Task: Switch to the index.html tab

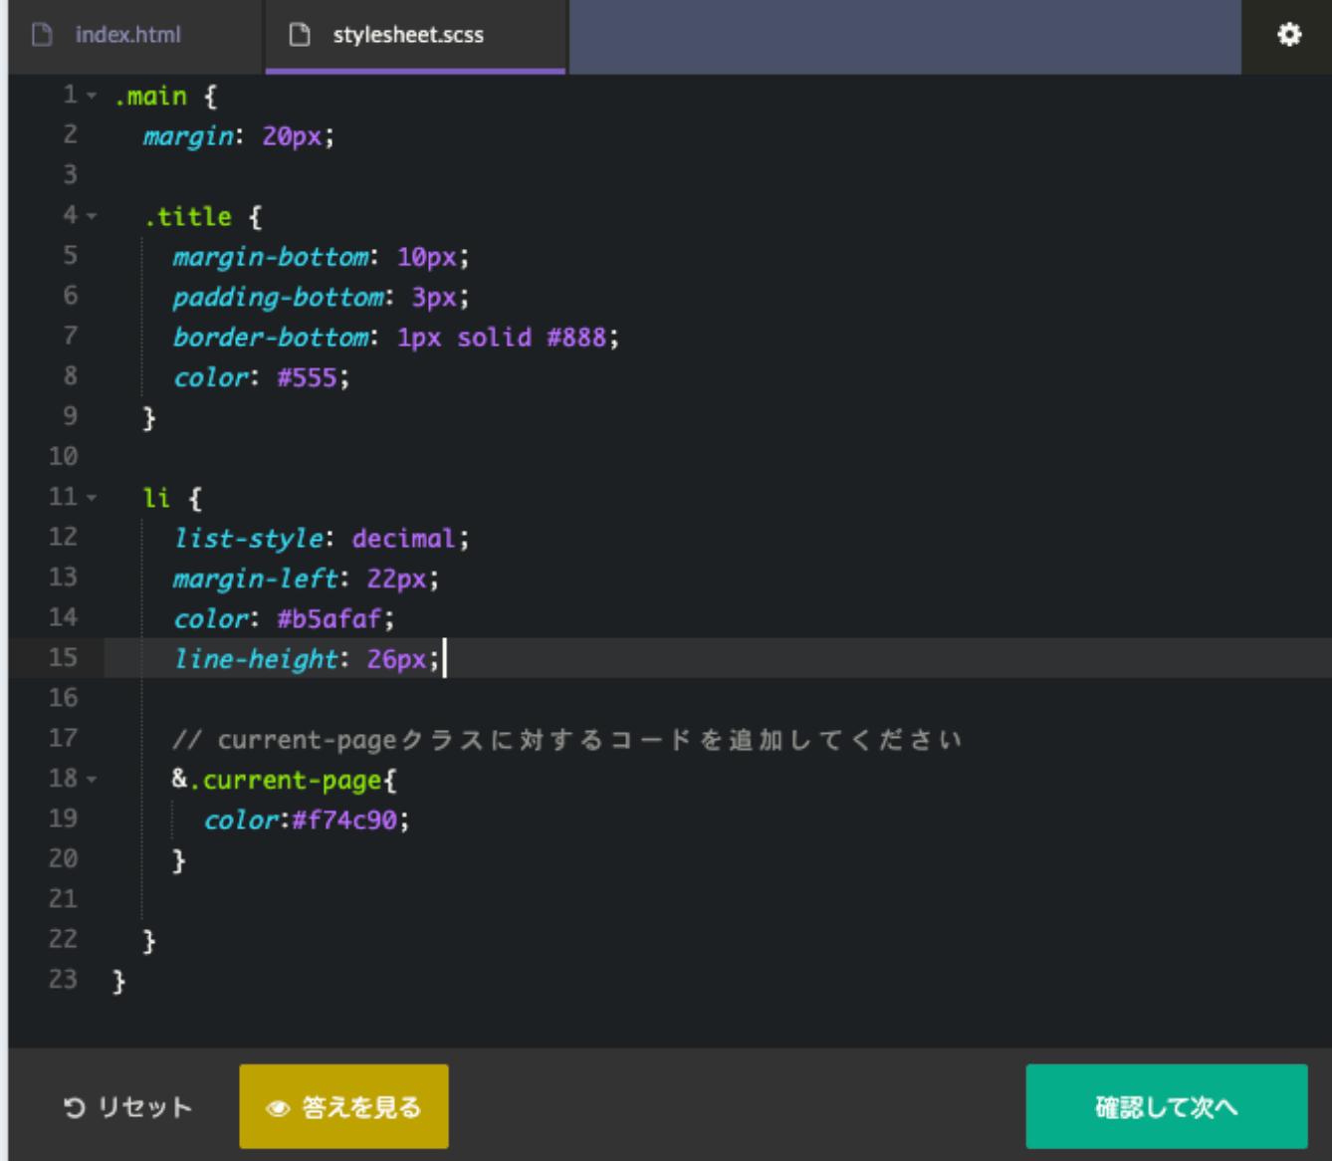Action: [x=134, y=36]
